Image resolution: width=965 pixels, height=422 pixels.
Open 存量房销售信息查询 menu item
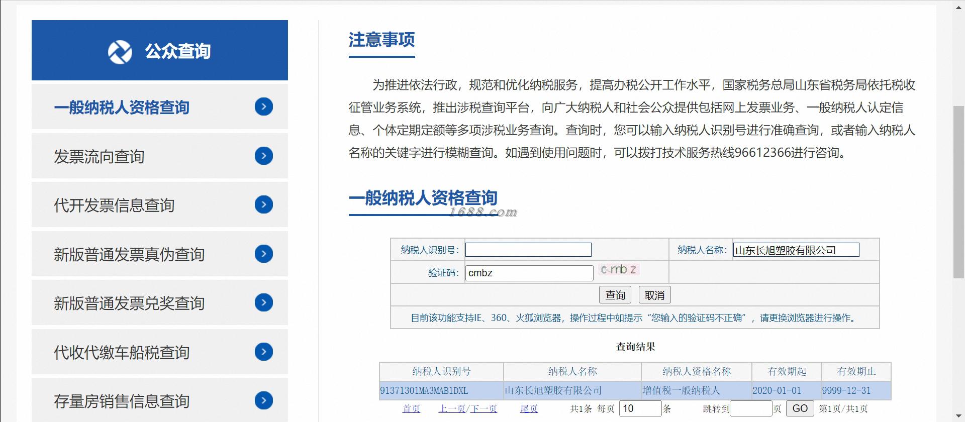160,400
